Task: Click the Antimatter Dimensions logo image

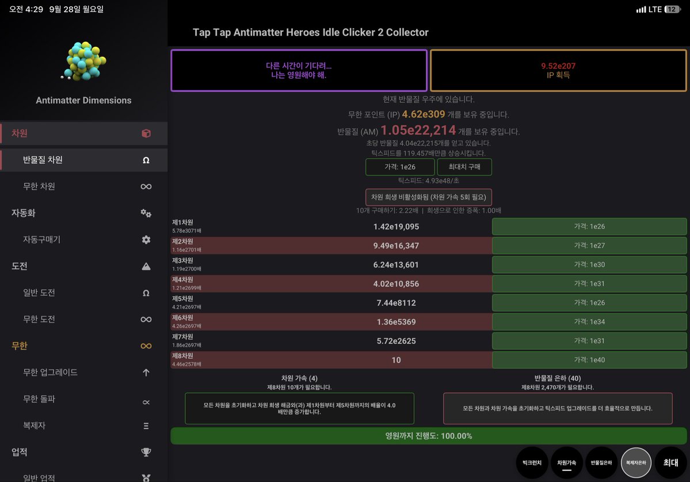Action: tap(83, 61)
